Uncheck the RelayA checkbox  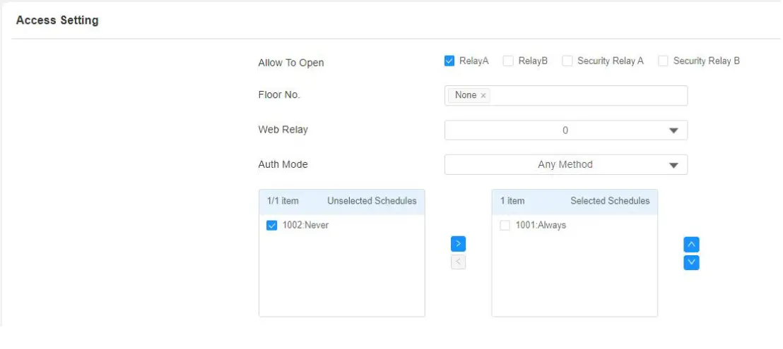(449, 61)
